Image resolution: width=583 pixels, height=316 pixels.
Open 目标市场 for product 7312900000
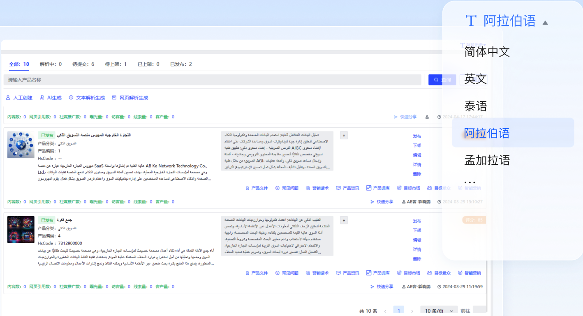click(409, 273)
